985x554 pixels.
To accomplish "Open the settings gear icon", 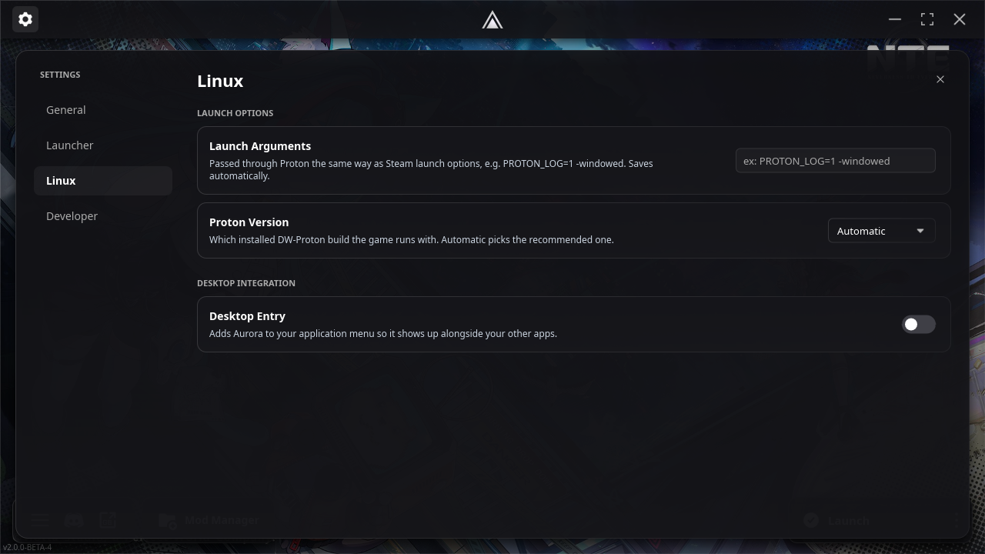I will pos(25,19).
